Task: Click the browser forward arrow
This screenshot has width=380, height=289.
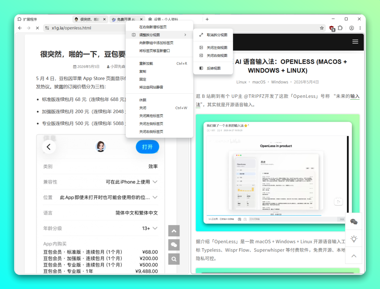Action: coord(28,28)
